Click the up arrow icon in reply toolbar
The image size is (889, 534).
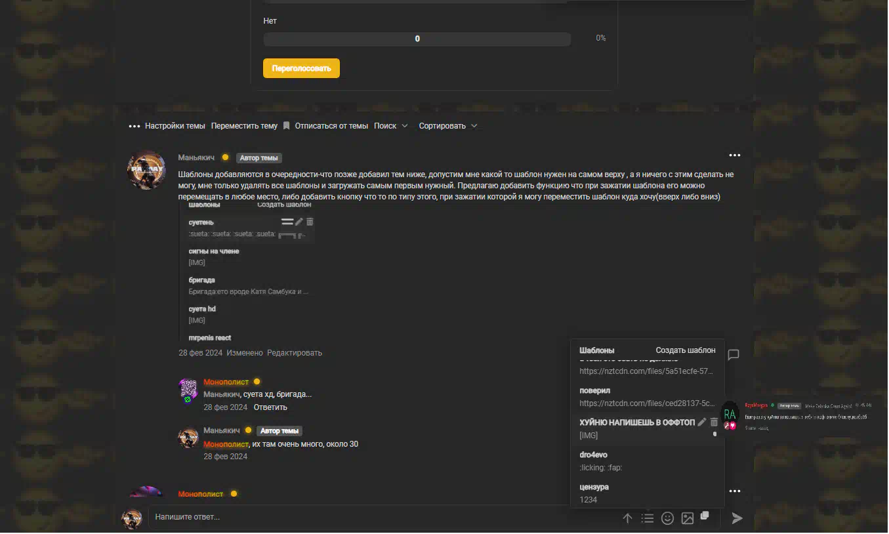627,518
